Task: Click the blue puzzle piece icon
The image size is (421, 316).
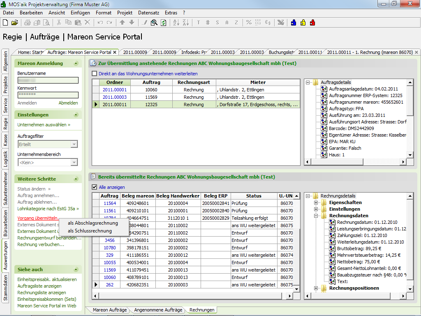Action: [294, 23]
